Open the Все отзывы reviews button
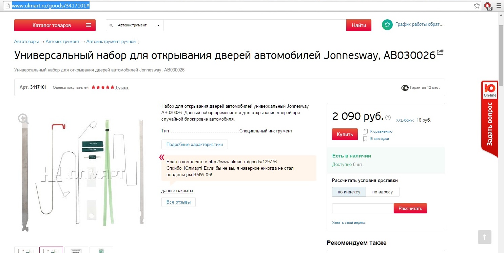Viewport: 504px width, 253px height. 178,202
